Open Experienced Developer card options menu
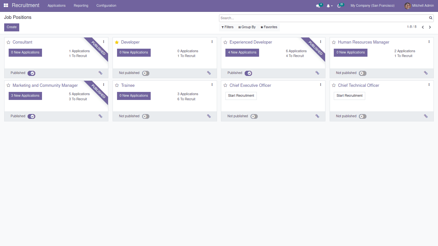The width and height of the screenshot is (438, 246). click(320, 42)
